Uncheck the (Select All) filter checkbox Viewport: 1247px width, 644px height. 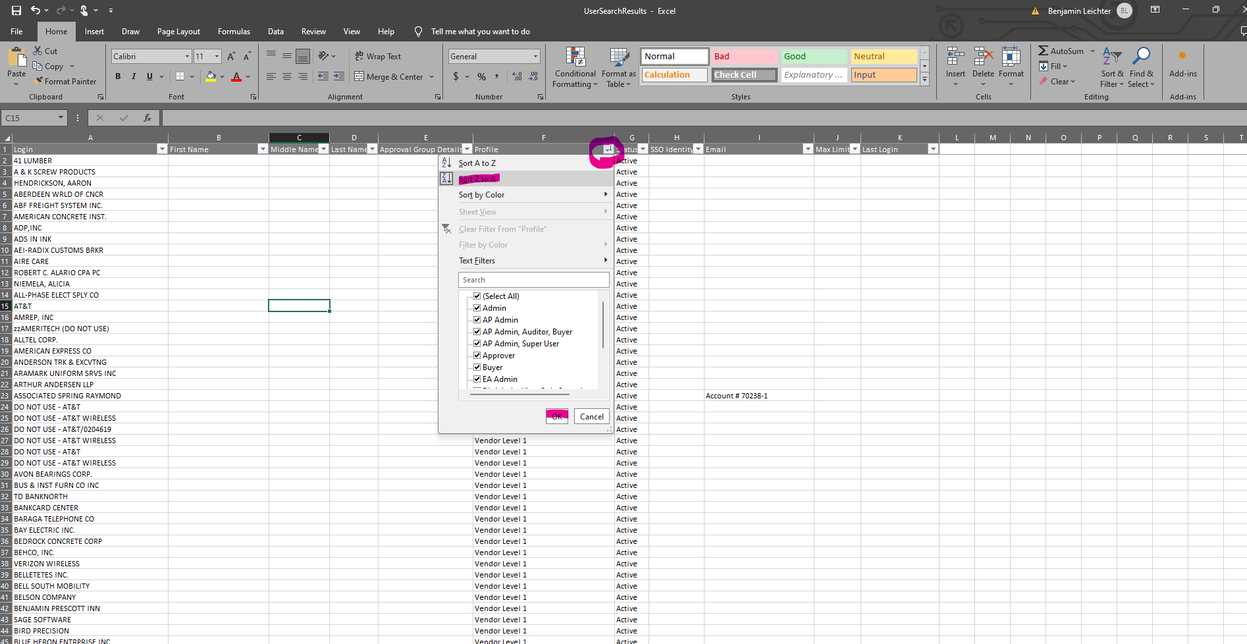477,296
